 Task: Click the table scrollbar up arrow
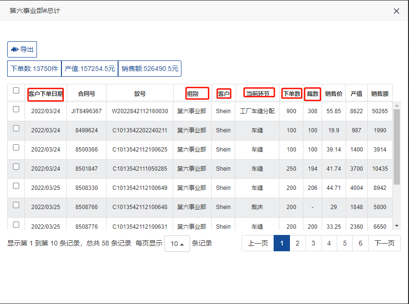tap(397, 105)
